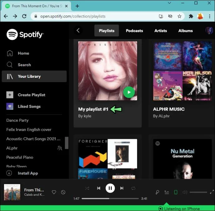Pause the current song
The image size is (215, 211).
click(110, 188)
